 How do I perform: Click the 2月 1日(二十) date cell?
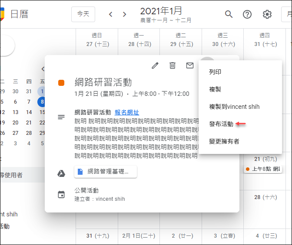coord(139,236)
